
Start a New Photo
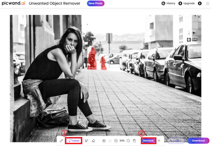[95, 3]
